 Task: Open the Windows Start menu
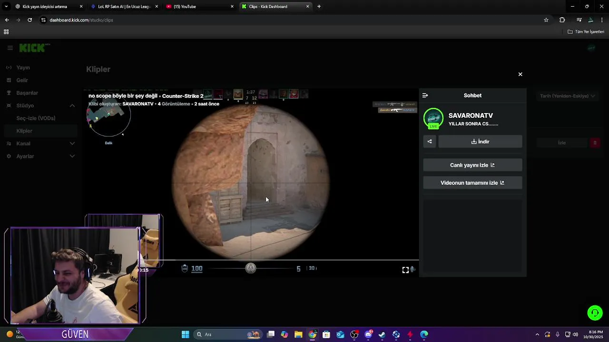[x=185, y=334]
